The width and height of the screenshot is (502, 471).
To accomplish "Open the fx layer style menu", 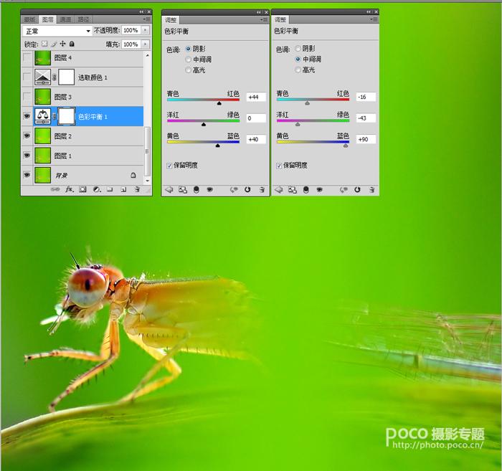I will [69, 189].
